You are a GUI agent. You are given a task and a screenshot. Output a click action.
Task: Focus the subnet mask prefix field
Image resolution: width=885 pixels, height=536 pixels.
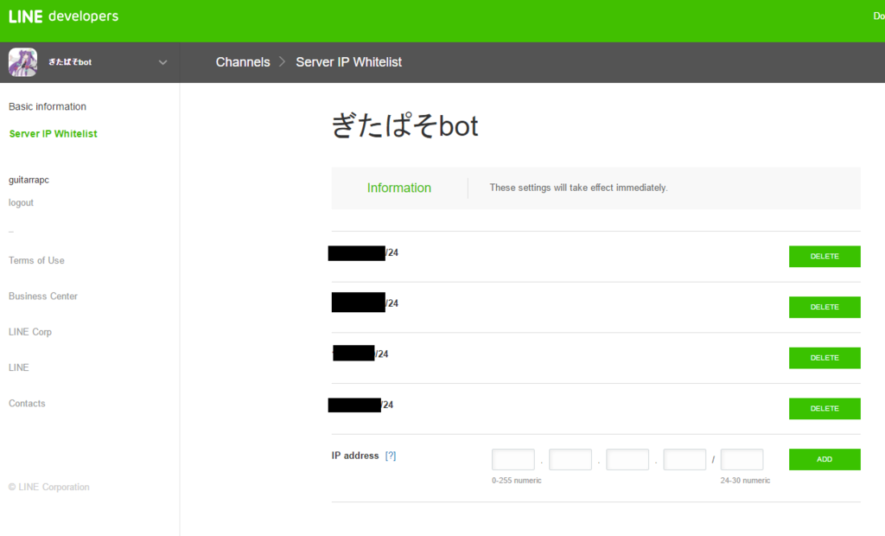[x=742, y=459]
